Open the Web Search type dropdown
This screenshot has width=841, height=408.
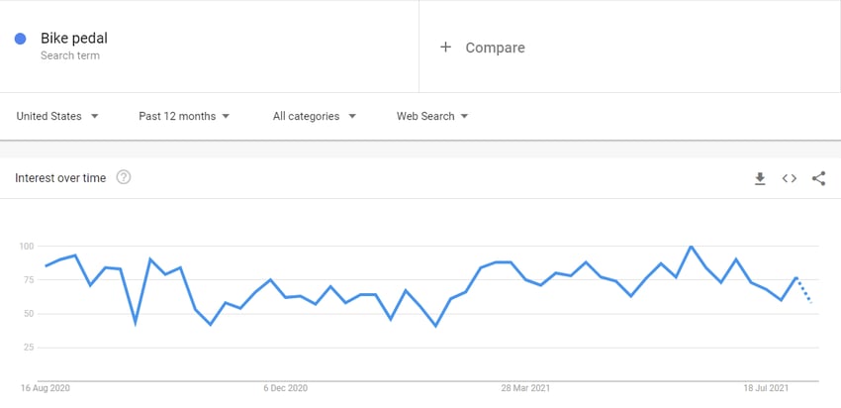[x=432, y=116]
